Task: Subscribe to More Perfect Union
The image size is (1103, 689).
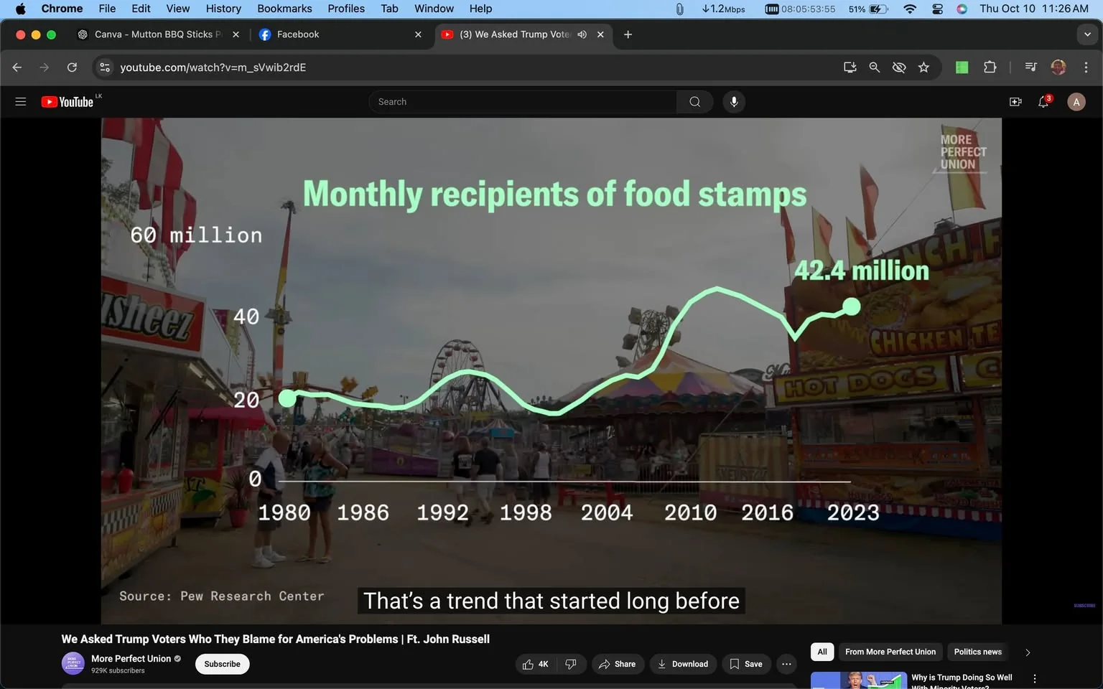Action: [x=223, y=665]
